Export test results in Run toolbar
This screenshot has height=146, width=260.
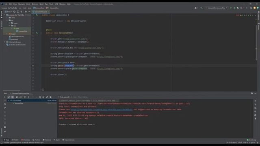47,97
